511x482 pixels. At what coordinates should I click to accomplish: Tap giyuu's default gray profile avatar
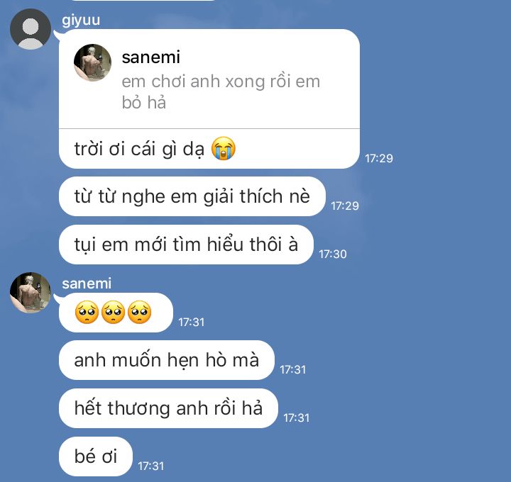pyautogui.click(x=30, y=29)
